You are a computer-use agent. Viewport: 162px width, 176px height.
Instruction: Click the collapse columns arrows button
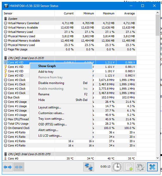tap(19, 167)
